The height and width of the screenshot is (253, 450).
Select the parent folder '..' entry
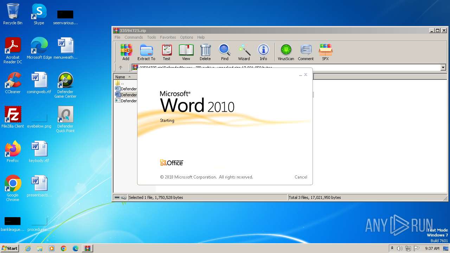click(x=120, y=83)
